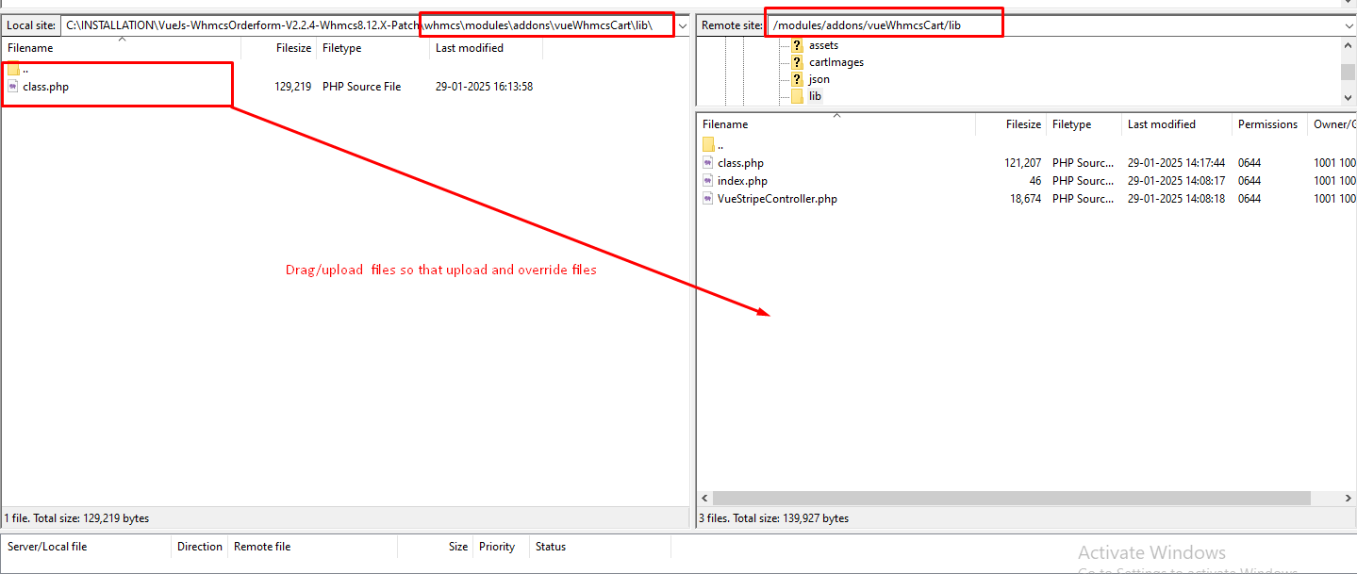Select remote class.php file icon

pyautogui.click(x=708, y=163)
